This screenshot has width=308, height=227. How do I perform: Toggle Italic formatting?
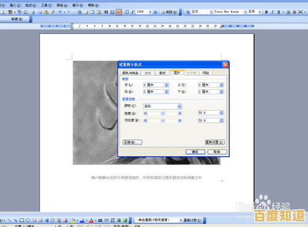click(x=272, y=12)
